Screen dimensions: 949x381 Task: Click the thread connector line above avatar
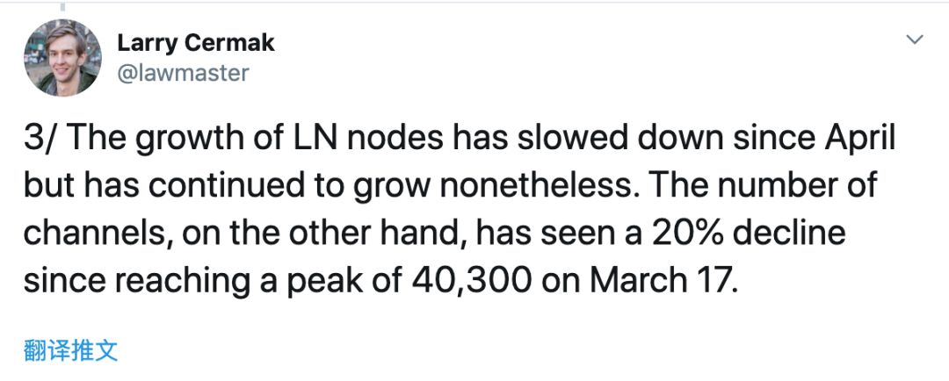tap(62, 7)
